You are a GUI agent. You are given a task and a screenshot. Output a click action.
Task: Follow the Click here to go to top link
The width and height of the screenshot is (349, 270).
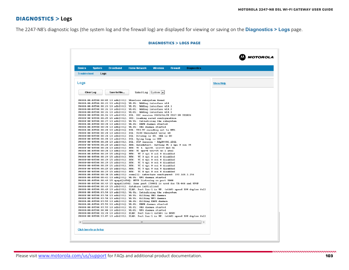91,229
